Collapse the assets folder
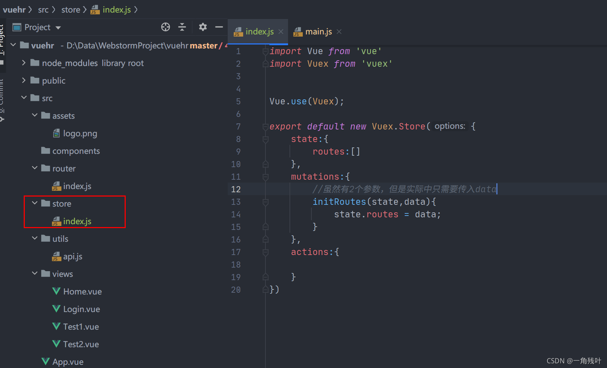 point(34,115)
